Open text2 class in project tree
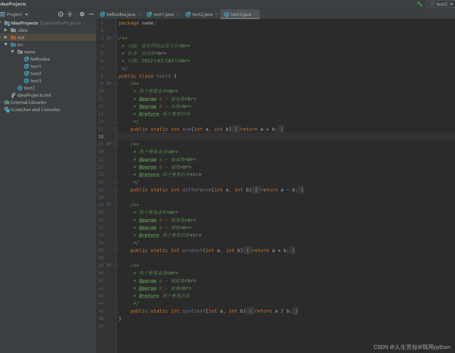Viewport: 455px width, 353px height. point(32,73)
